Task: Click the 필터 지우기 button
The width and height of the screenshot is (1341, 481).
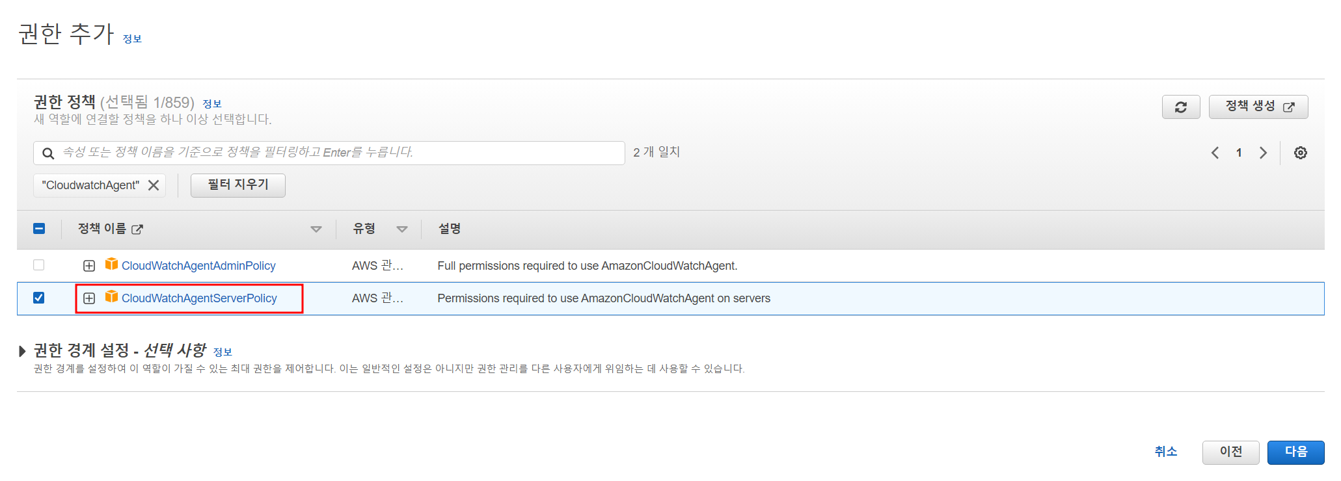Action: (238, 185)
